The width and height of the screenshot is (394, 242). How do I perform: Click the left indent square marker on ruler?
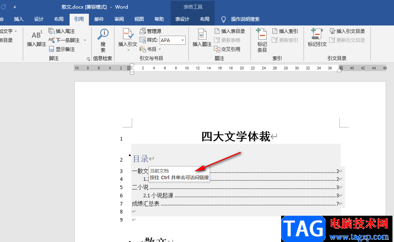point(132,73)
